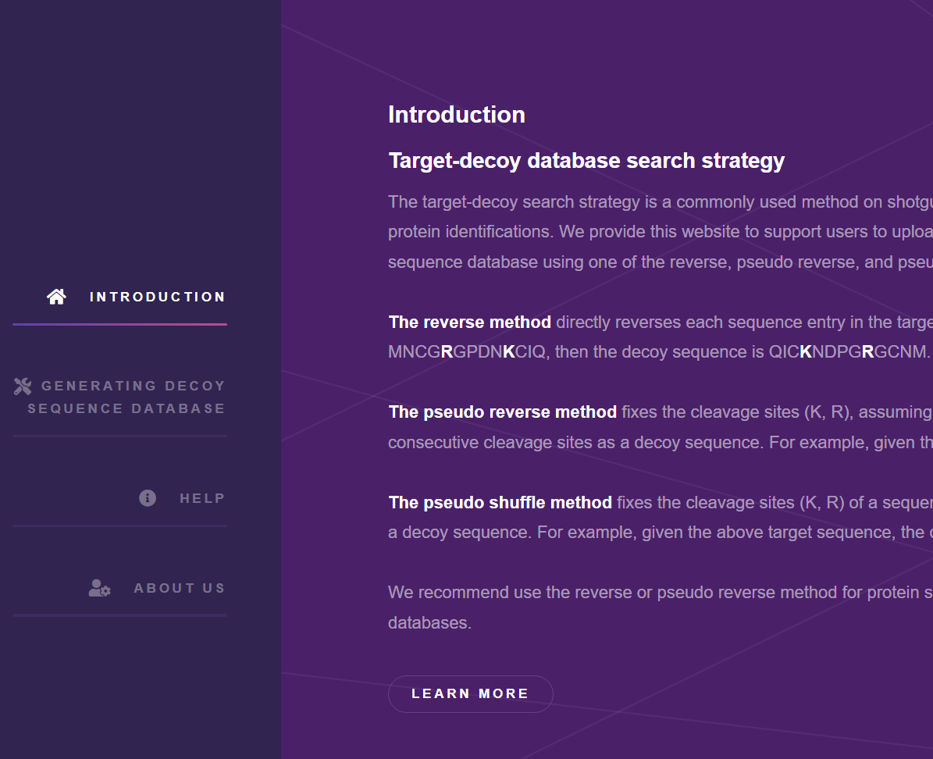Viewport: 933px width, 759px height.
Task: Click the pink underline below the Introduction menu item
Action: click(119, 324)
